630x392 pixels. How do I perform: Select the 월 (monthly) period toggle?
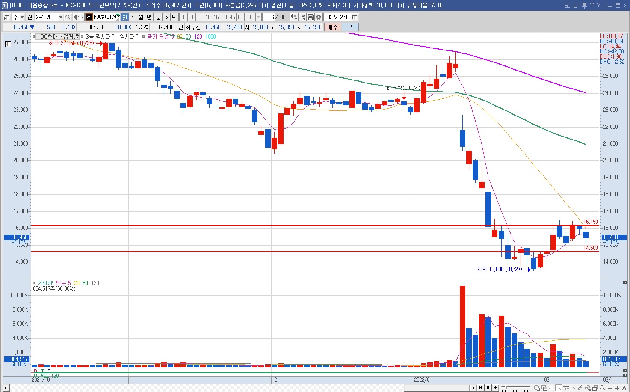(x=141, y=17)
